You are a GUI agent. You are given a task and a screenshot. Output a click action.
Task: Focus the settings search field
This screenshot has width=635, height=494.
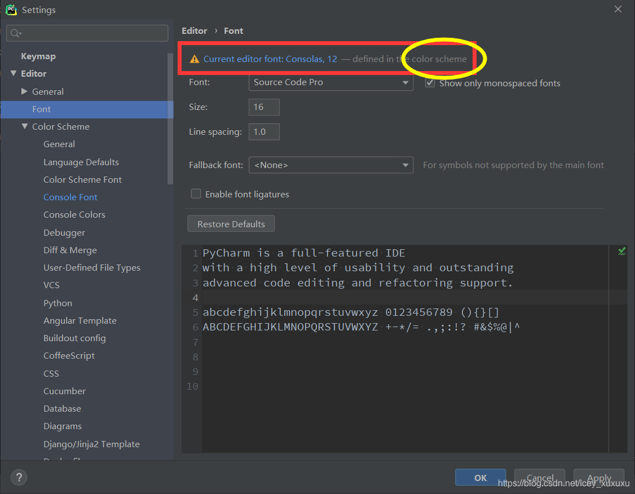(87, 33)
